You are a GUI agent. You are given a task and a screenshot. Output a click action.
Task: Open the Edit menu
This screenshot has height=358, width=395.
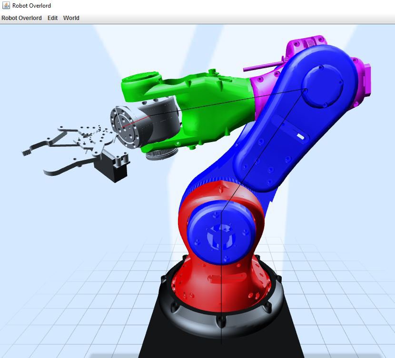52,18
